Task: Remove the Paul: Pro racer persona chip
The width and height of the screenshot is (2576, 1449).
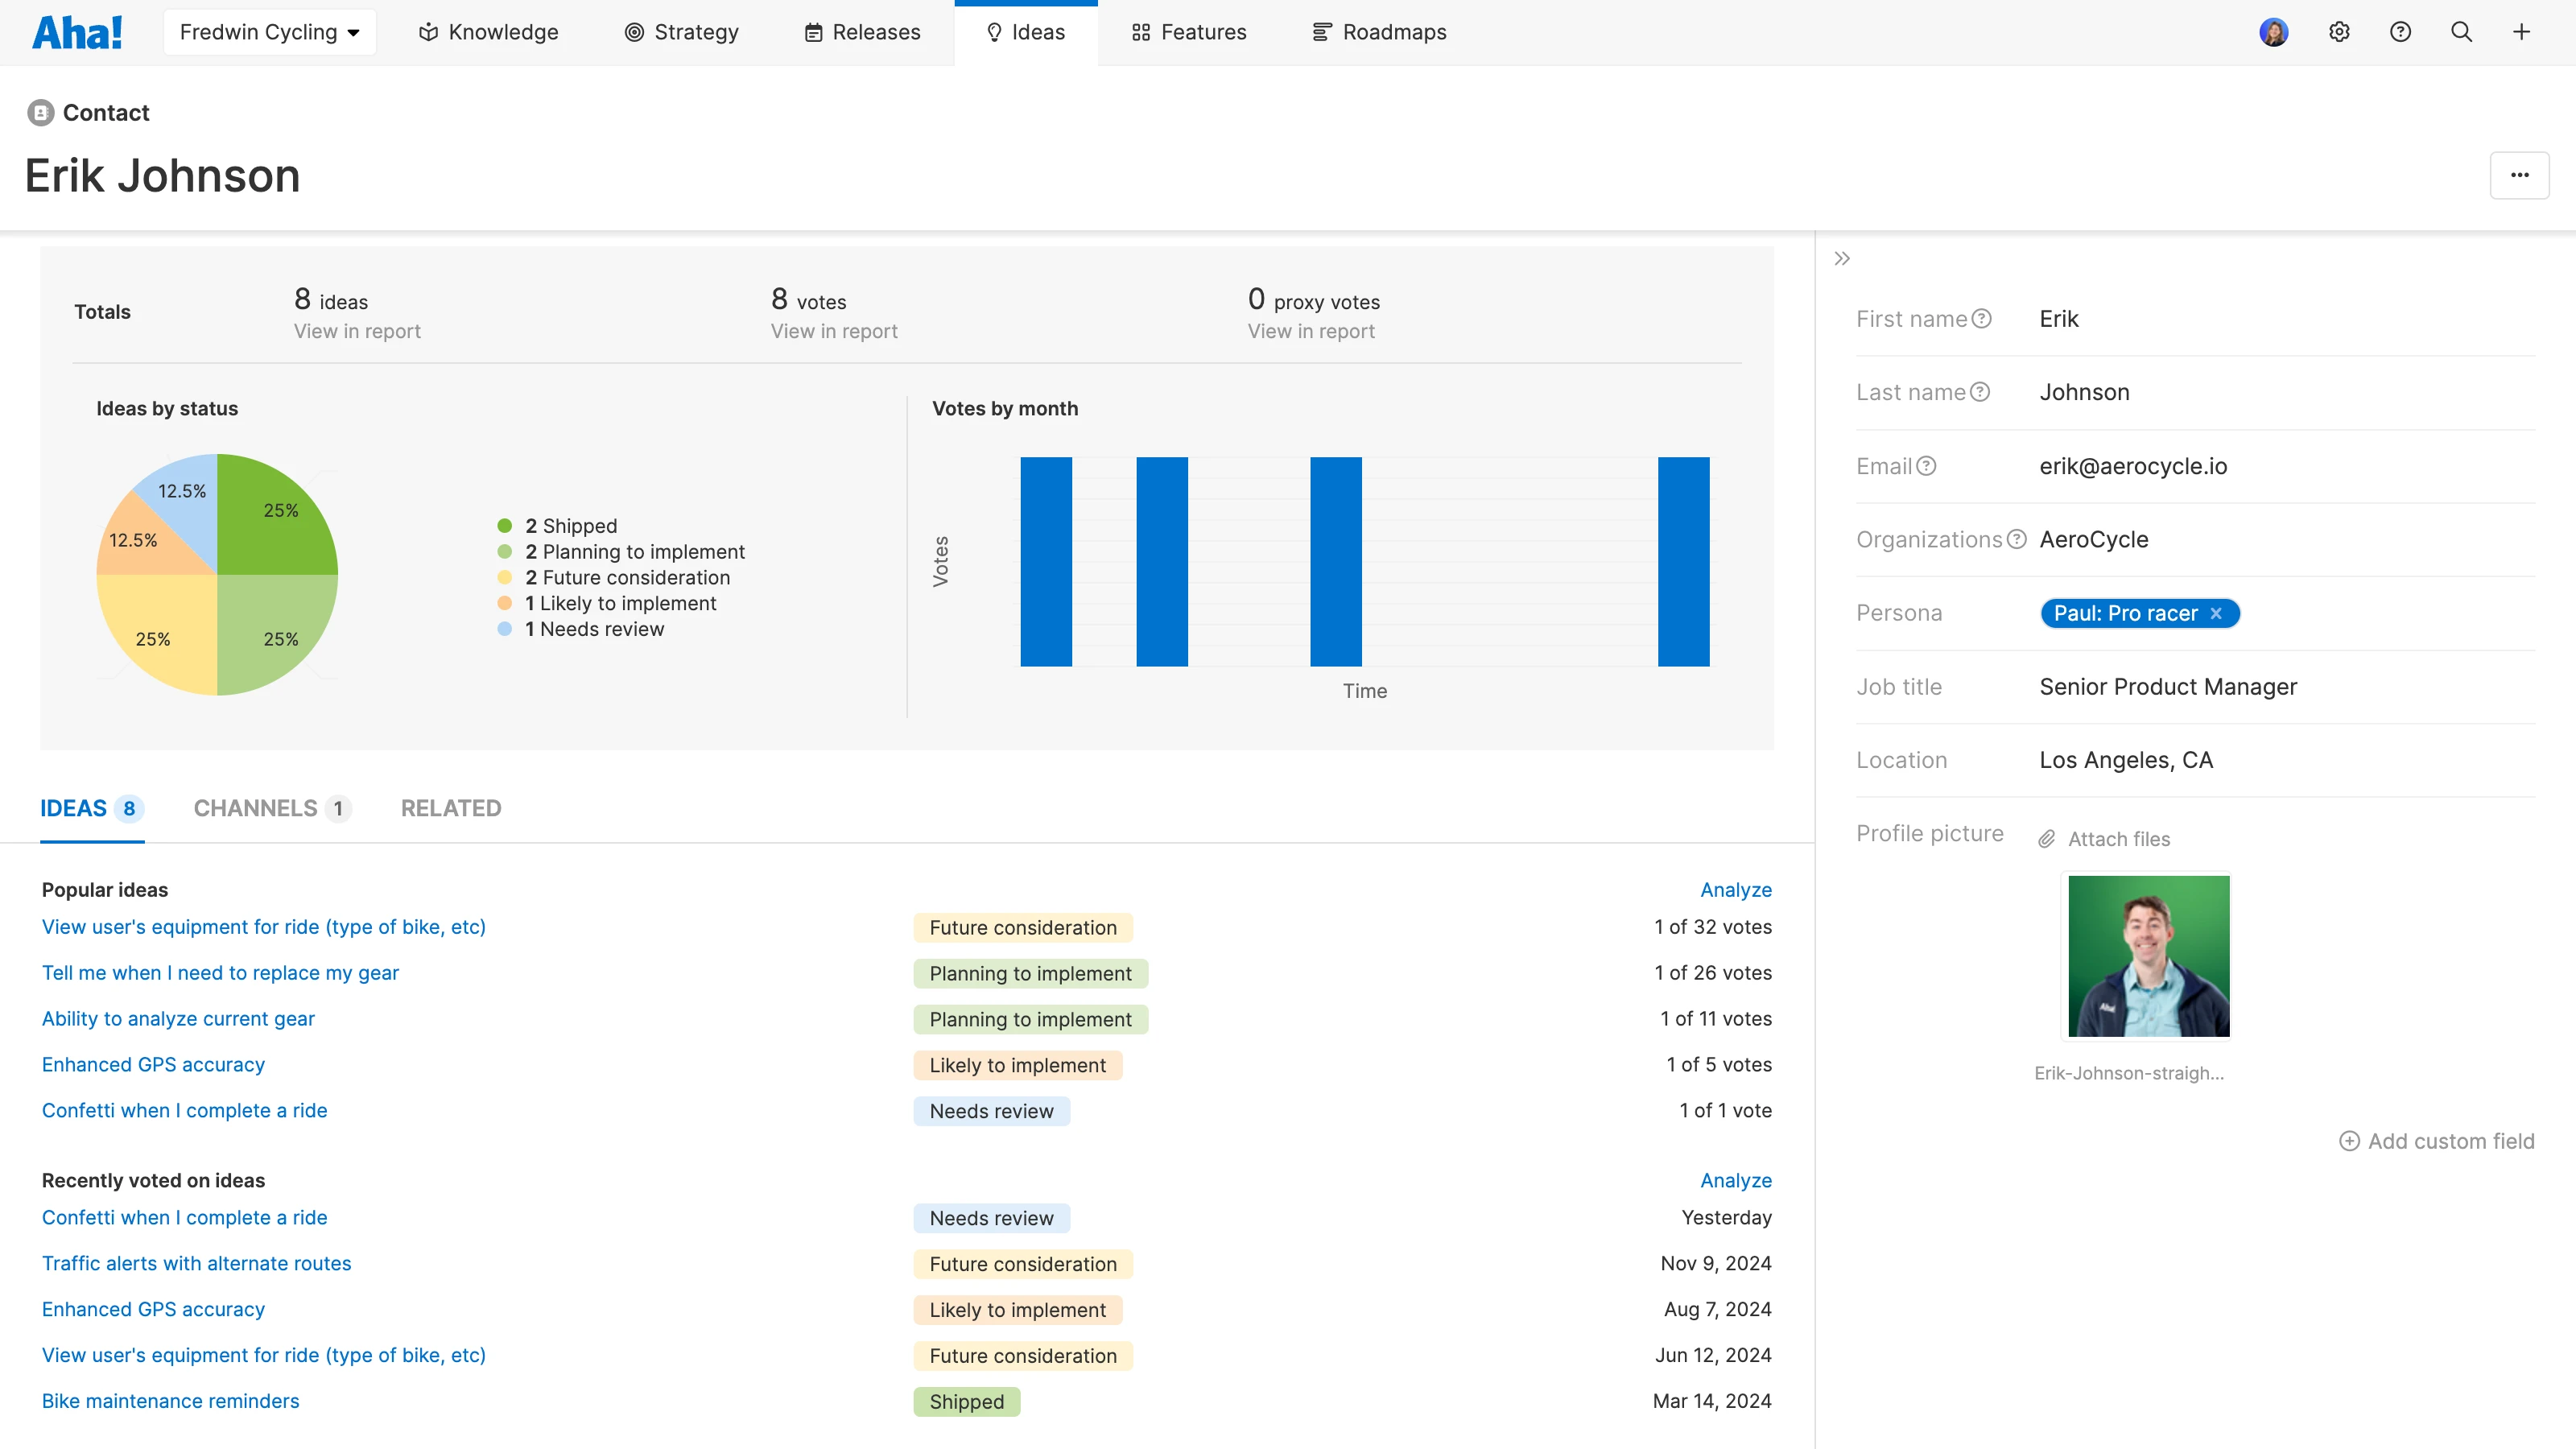Action: 2217,613
